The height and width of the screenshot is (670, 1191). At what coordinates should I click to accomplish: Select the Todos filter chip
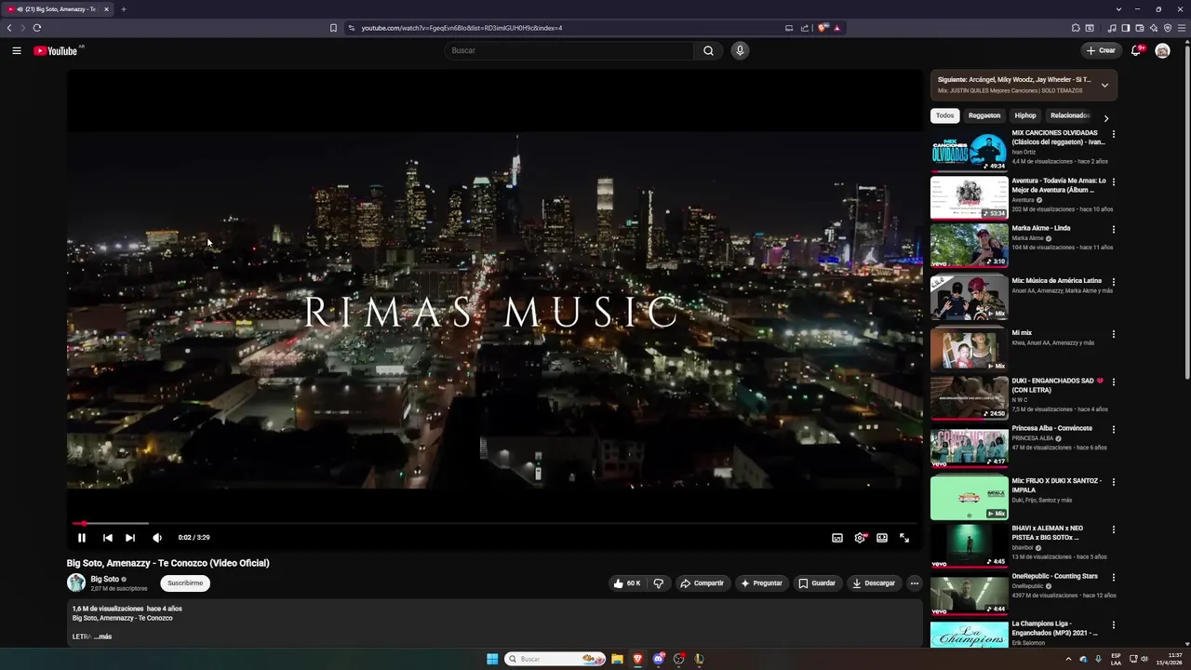click(x=944, y=115)
